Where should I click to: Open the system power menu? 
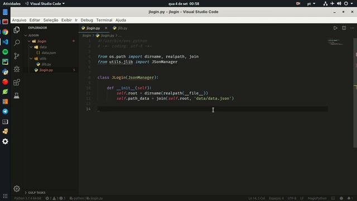348,4
